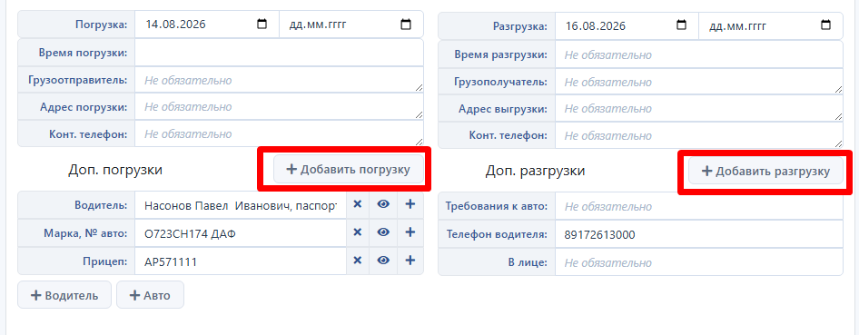This screenshot has height=335, width=859.
Task: Click vehicle field O723CH174 ДАФ
Action: [241, 232]
